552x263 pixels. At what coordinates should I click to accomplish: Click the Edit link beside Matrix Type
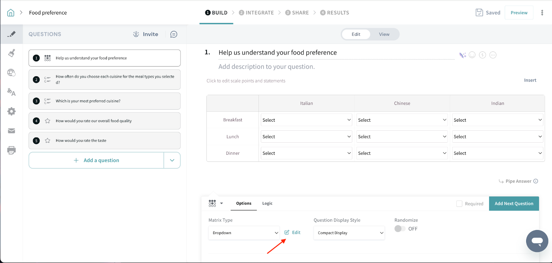(293, 233)
